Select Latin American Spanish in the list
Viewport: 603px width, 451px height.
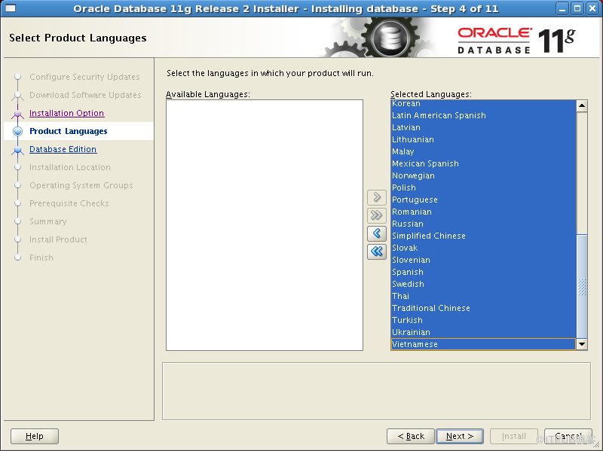(x=483, y=115)
